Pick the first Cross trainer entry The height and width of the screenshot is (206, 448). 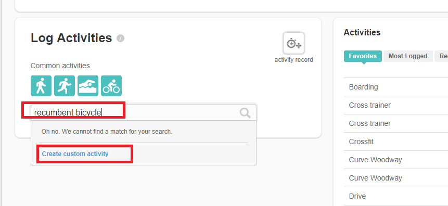pyautogui.click(x=396, y=105)
